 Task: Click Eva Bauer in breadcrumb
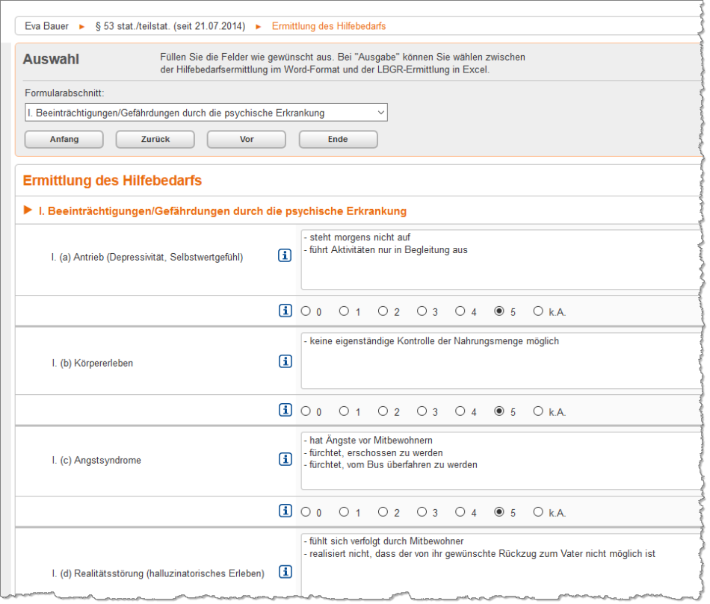pos(46,26)
